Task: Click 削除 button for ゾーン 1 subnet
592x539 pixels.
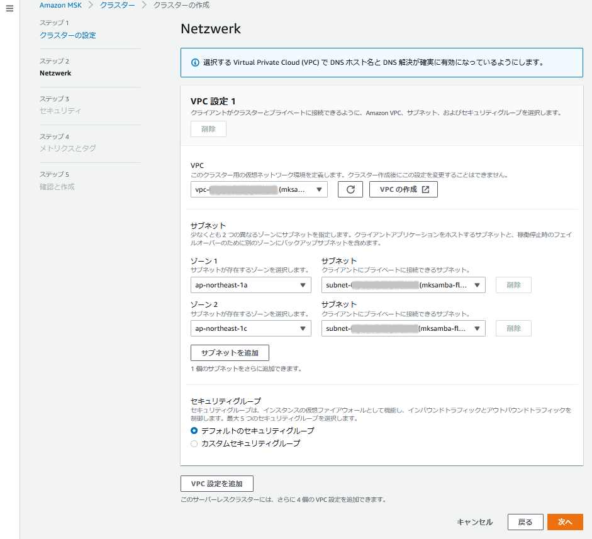Action: coord(513,285)
